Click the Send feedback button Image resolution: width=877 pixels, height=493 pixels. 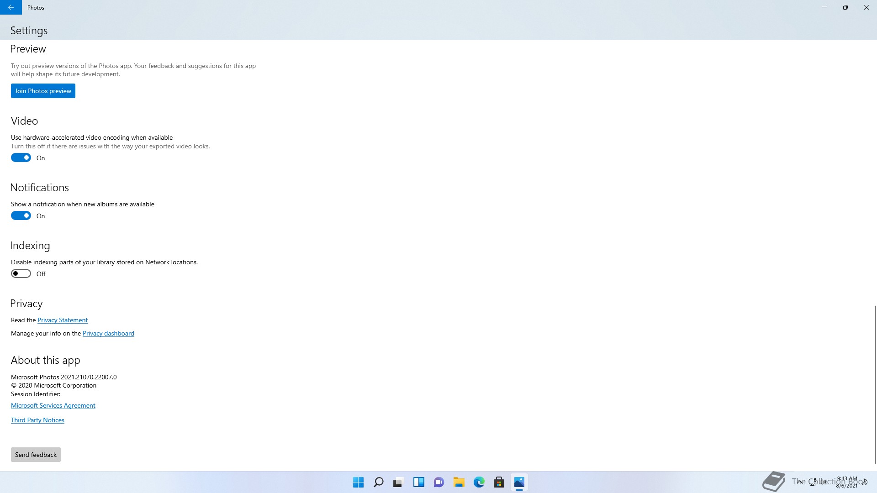[x=36, y=455]
